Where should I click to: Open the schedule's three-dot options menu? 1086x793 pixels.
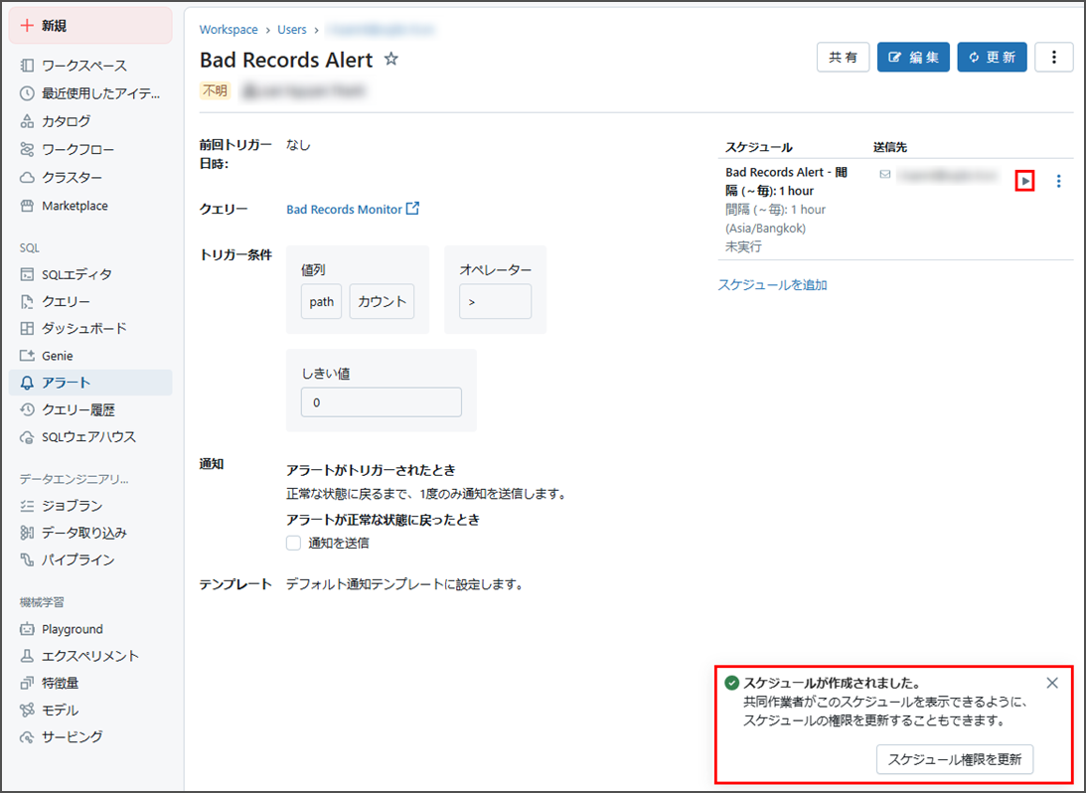point(1058,181)
